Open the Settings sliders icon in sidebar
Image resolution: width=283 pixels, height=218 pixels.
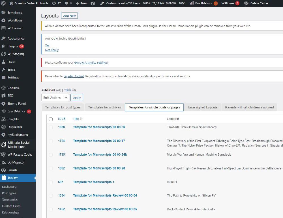pyautogui.click(x=3, y=77)
